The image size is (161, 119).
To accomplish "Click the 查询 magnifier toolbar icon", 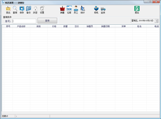I will click(15, 10).
